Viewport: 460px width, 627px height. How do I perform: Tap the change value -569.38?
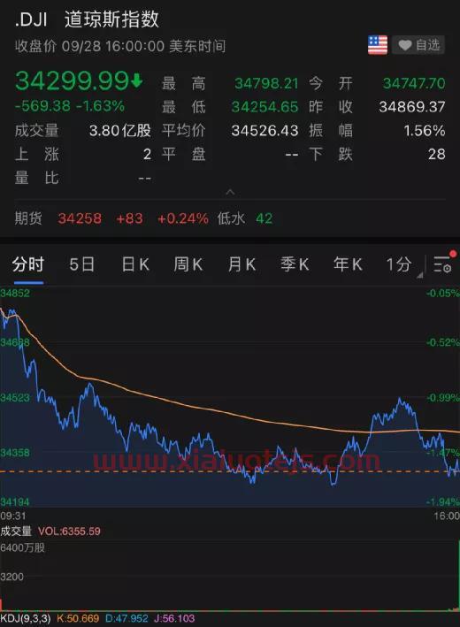pyautogui.click(x=42, y=106)
